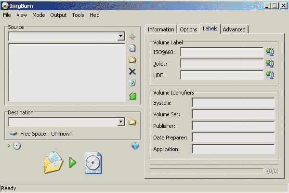289x193 pixels.
Task: Click the large Build folder-to-image button
Action: coord(72,162)
